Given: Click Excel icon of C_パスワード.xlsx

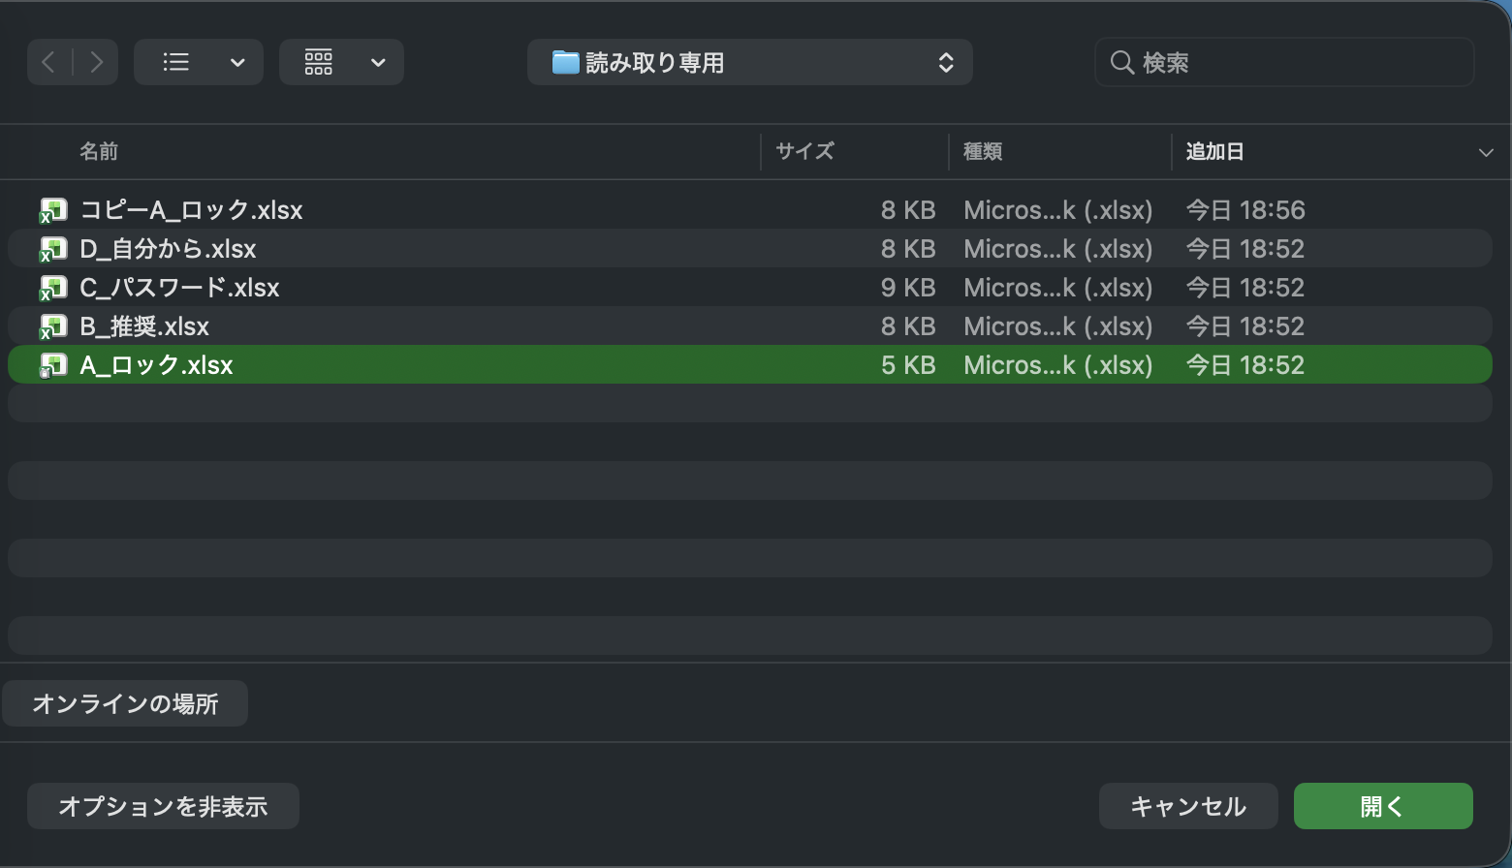Looking at the screenshot, I should 52,288.
